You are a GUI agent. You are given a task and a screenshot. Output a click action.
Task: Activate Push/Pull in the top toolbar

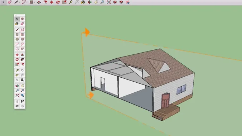[x=39, y=2]
